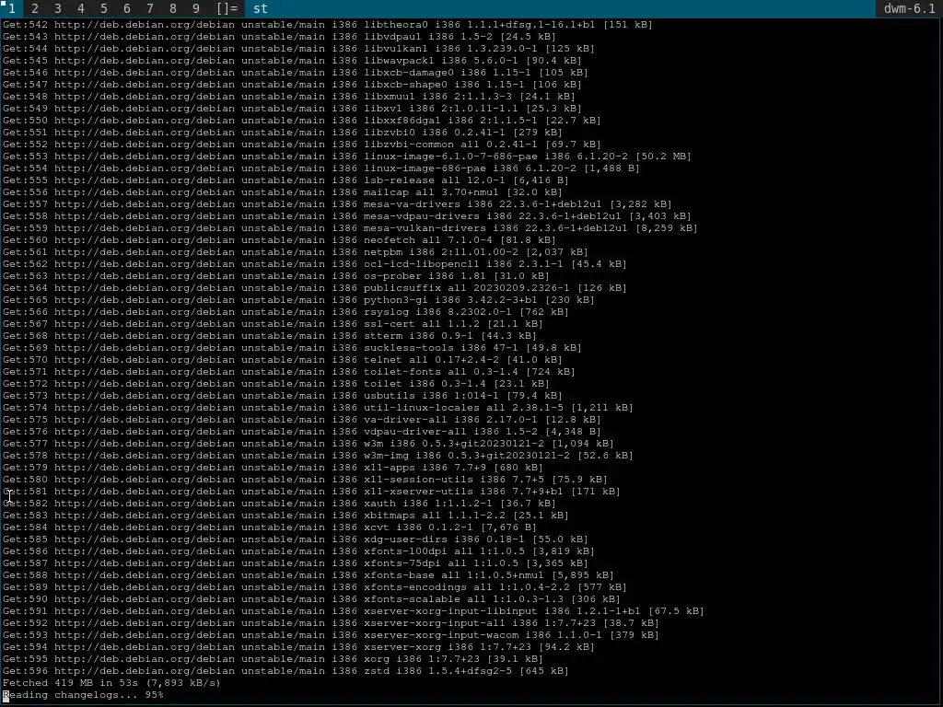
Task: Click the mesa-va-drivers package line
Action: [x=337, y=203]
